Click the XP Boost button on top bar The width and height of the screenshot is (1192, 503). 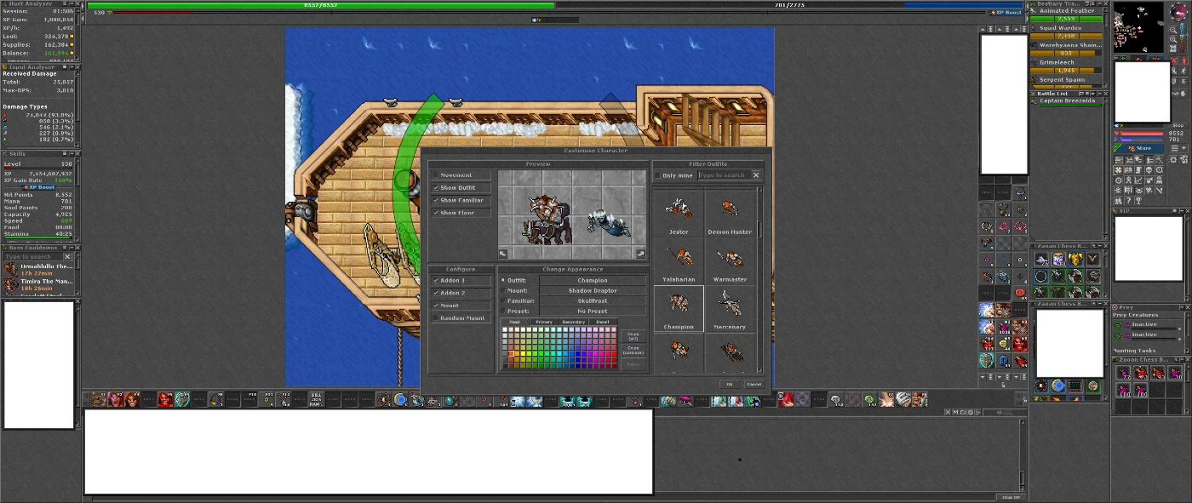[x=1006, y=13]
